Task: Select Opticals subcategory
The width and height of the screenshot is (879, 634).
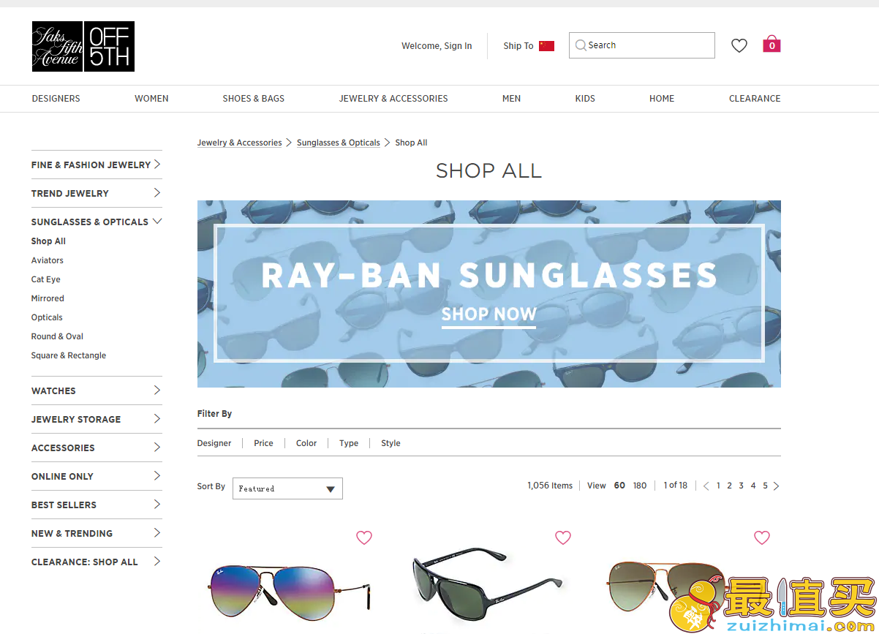Action: (x=47, y=317)
